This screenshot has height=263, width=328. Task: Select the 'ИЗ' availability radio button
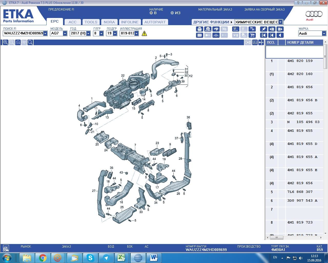(172, 13)
